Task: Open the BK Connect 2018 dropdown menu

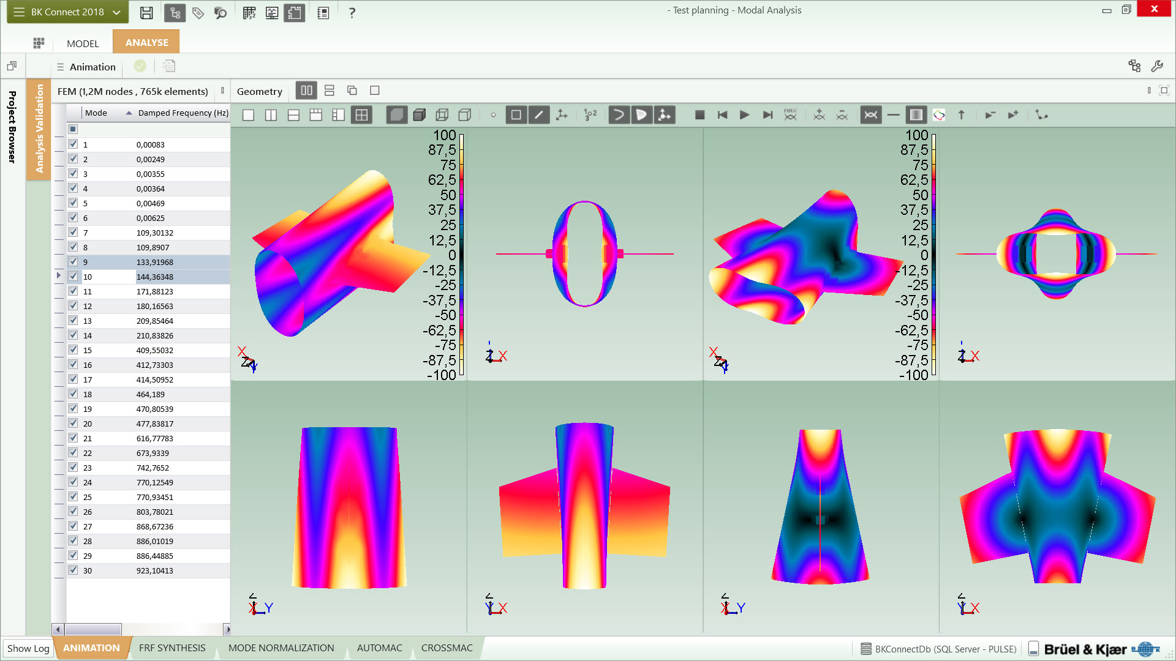Action: [x=67, y=12]
